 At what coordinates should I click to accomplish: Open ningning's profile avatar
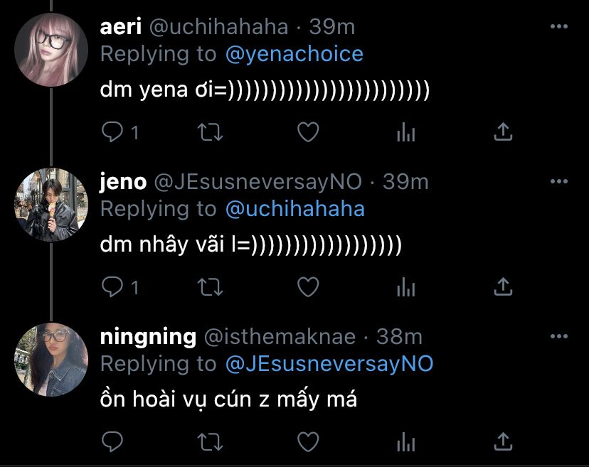click(x=51, y=360)
